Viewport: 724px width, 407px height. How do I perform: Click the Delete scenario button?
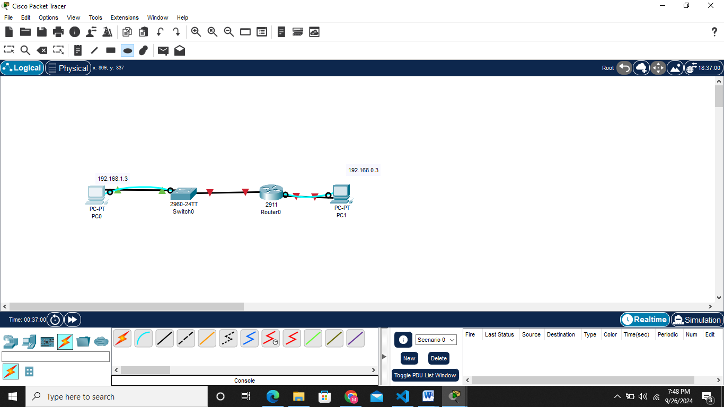coord(438,358)
